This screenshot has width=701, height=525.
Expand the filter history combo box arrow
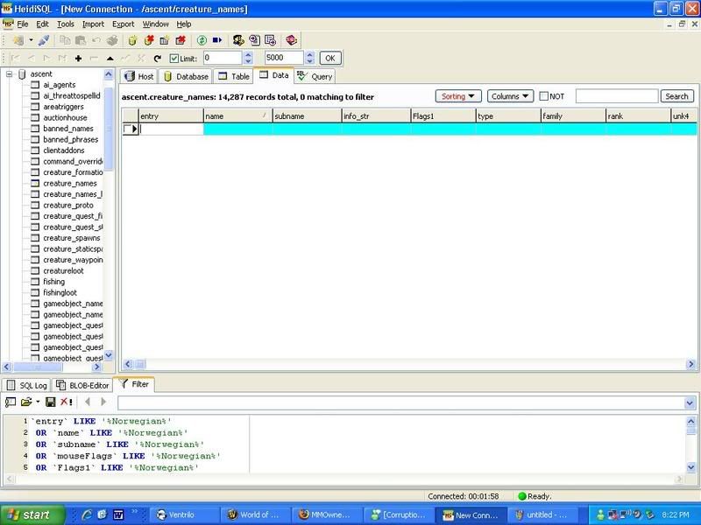pyautogui.click(x=690, y=403)
